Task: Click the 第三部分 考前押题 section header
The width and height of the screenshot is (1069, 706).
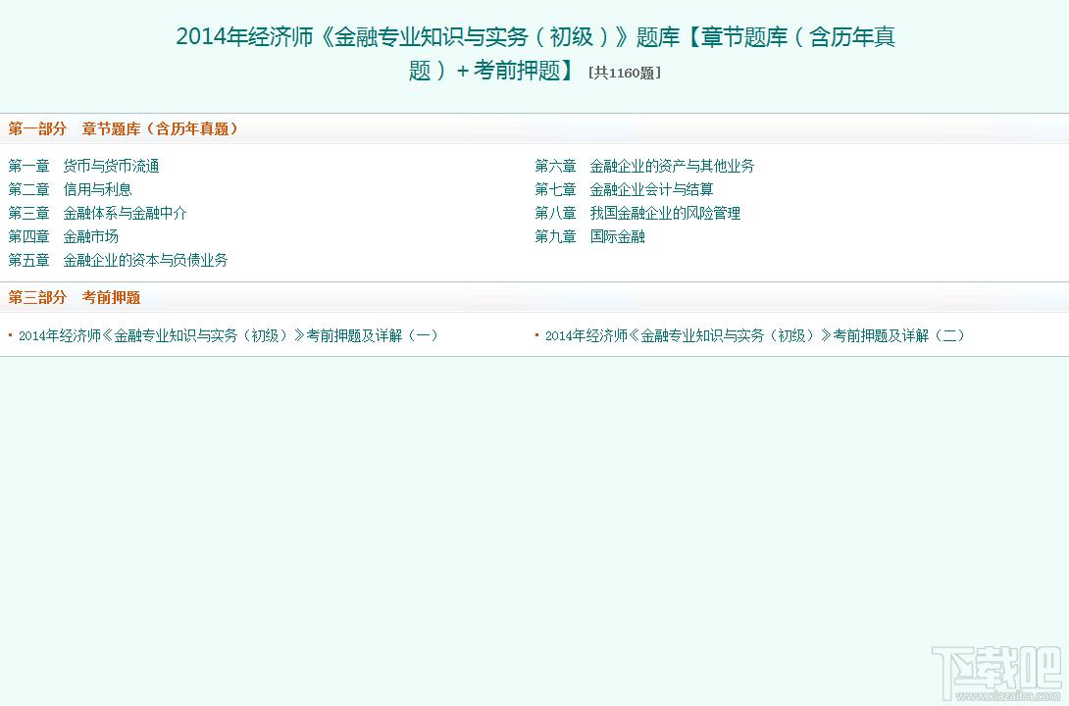Action: click(75, 297)
